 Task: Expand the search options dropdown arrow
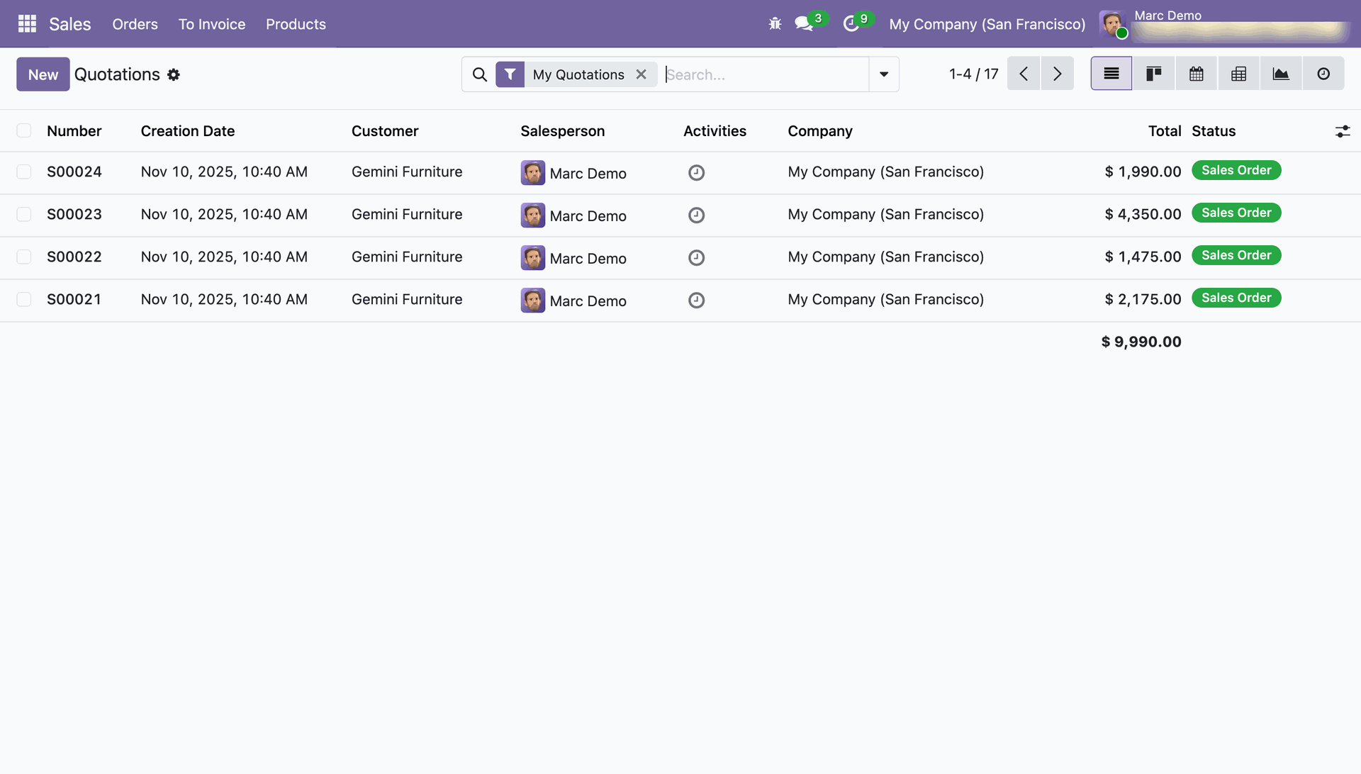[884, 74]
